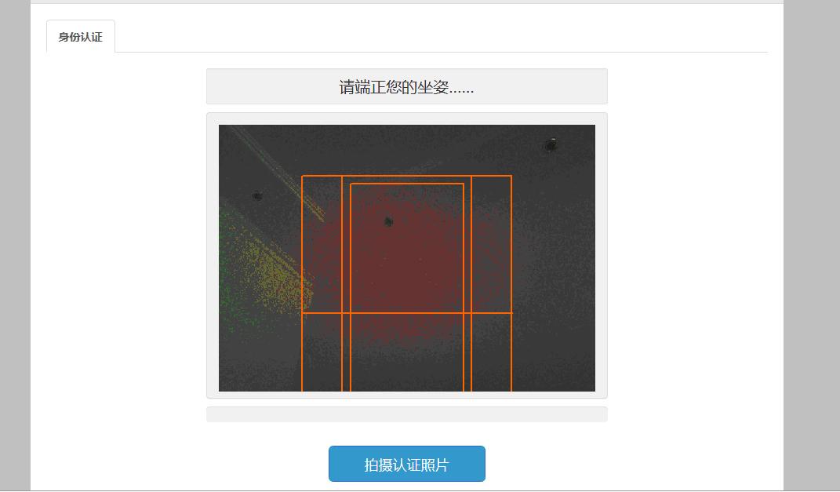Click the 拍摄认证照片 button
Image resolution: width=840 pixels, height=492 pixels.
click(406, 464)
